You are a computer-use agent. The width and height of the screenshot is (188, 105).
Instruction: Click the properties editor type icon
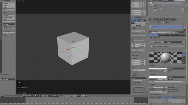151,20
